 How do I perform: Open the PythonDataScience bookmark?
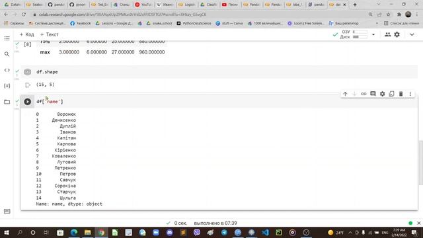[x=194, y=24]
